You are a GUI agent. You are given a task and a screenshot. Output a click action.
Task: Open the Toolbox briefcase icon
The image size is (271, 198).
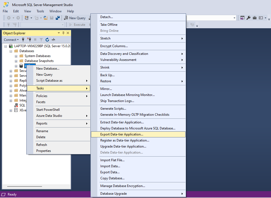(x=255, y=18)
